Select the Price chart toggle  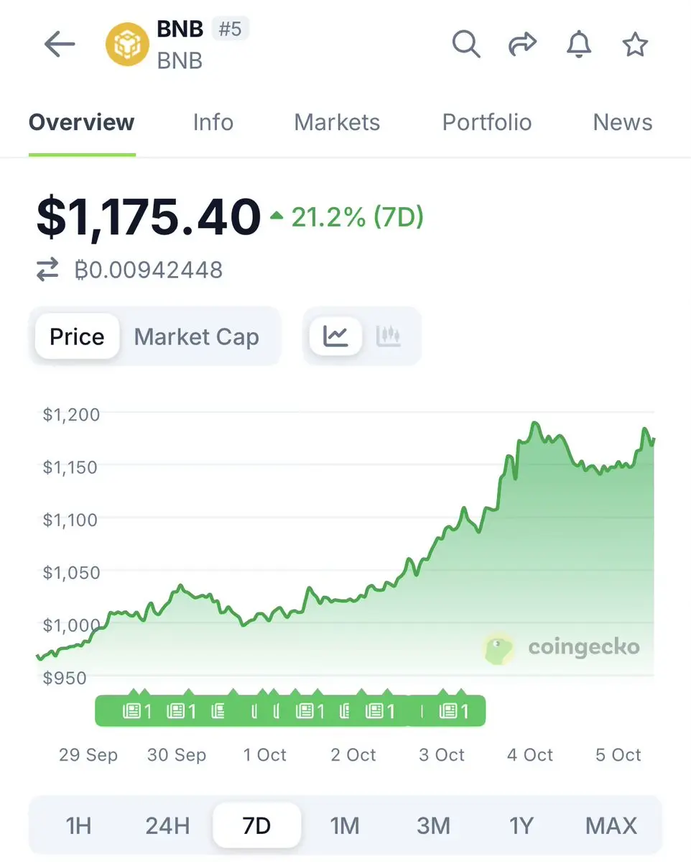(x=77, y=336)
